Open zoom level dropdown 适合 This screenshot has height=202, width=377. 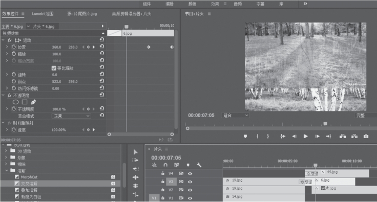(x=235, y=116)
